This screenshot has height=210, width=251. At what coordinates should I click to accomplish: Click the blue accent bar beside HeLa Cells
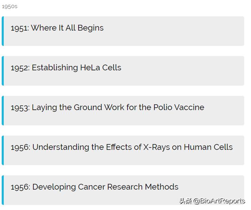click(x=3, y=71)
